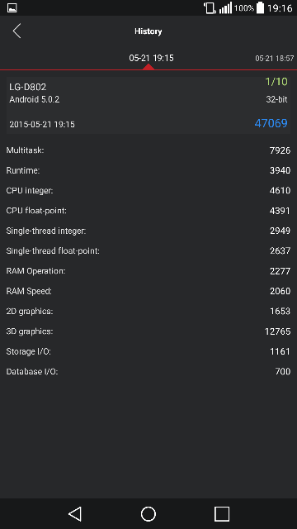The height and width of the screenshot is (529, 297).
Task: Open the Android back navigation button
Action: [x=75, y=514]
